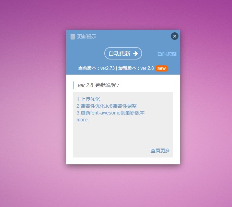The image size is (232, 207).
Task: Click changelog item 2.兼容性优化,ie8兼容性调整
Action: (x=106, y=106)
